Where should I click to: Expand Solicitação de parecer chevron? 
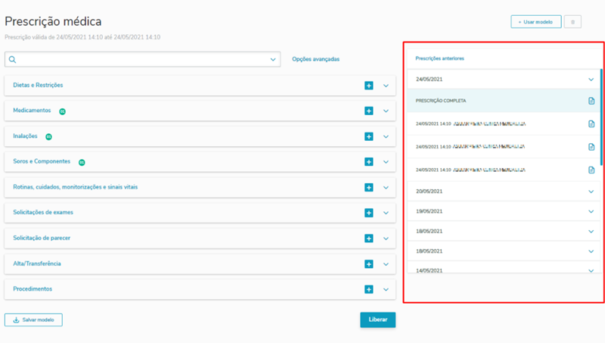click(x=386, y=239)
